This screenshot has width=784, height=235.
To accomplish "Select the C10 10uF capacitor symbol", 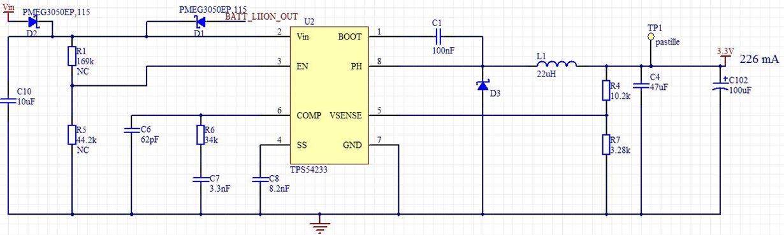I will point(9,101).
